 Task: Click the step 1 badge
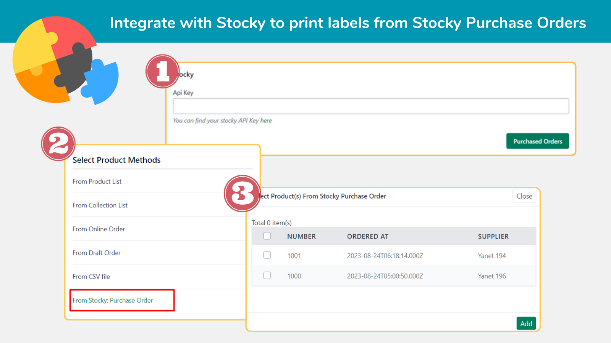[162, 72]
